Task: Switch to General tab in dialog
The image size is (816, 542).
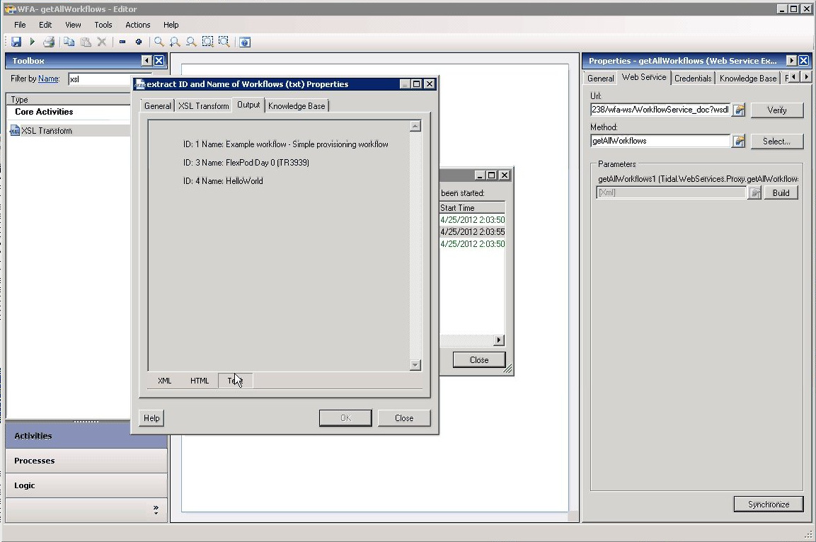Action: tap(158, 105)
